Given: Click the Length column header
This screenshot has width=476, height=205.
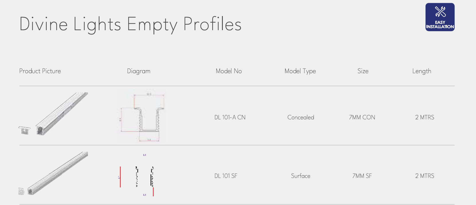Looking at the screenshot, I should click(422, 71).
